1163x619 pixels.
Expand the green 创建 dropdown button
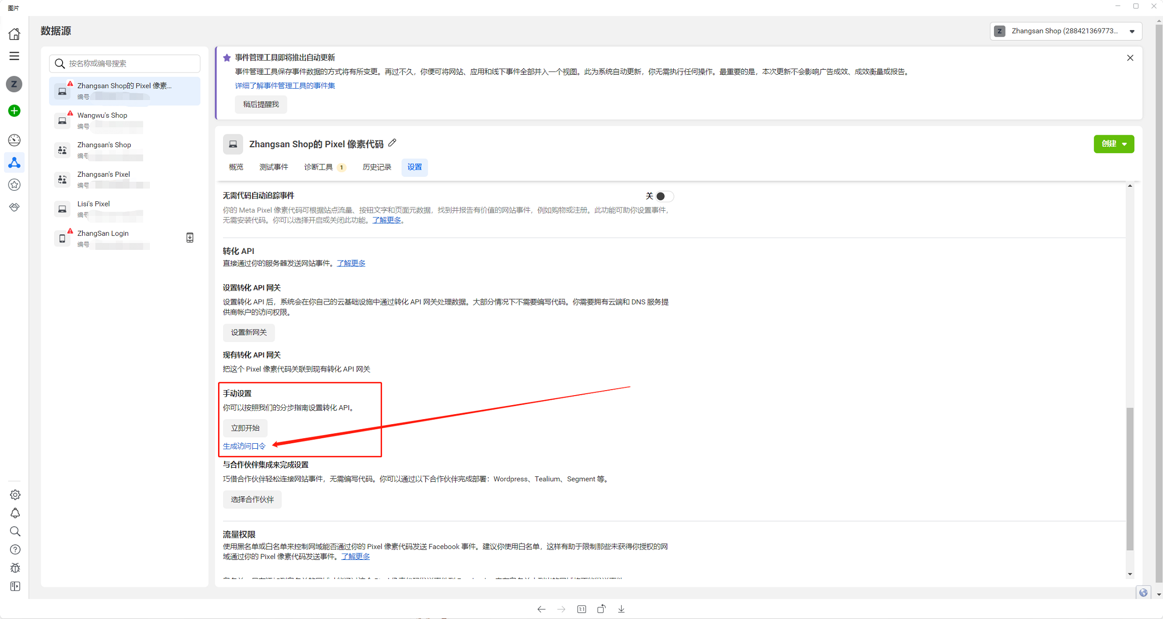[x=1114, y=144]
